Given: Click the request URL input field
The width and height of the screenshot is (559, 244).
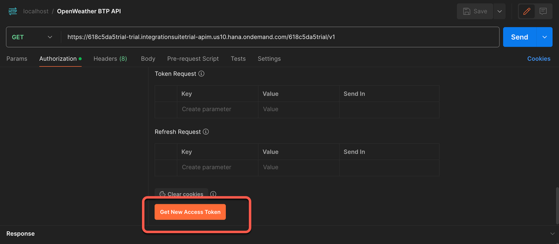Looking at the screenshot, I should coord(279,37).
